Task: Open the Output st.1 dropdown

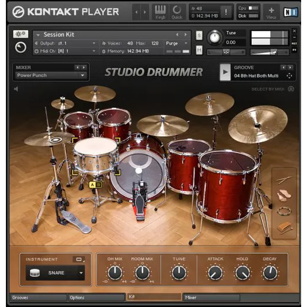Action: coord(65,43)
